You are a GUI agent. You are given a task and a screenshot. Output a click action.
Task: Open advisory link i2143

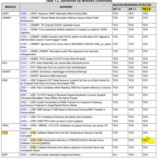tap(24, 25)
